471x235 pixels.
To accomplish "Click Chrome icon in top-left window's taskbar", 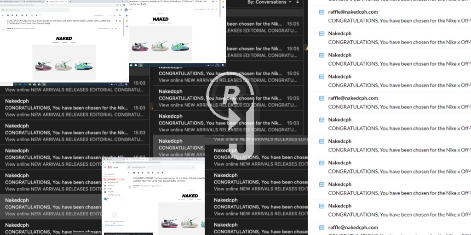I will (x=44, y=84).
